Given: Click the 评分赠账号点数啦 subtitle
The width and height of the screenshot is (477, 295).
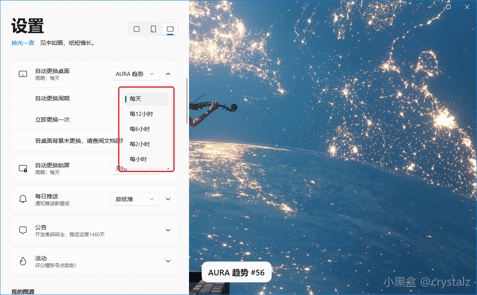Looking at the screenshot, I should click(56, 266).
